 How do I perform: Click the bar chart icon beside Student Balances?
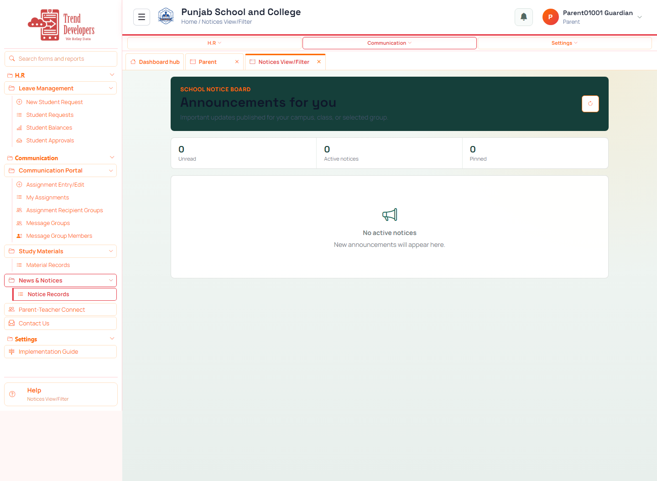(x=19, y=127)
